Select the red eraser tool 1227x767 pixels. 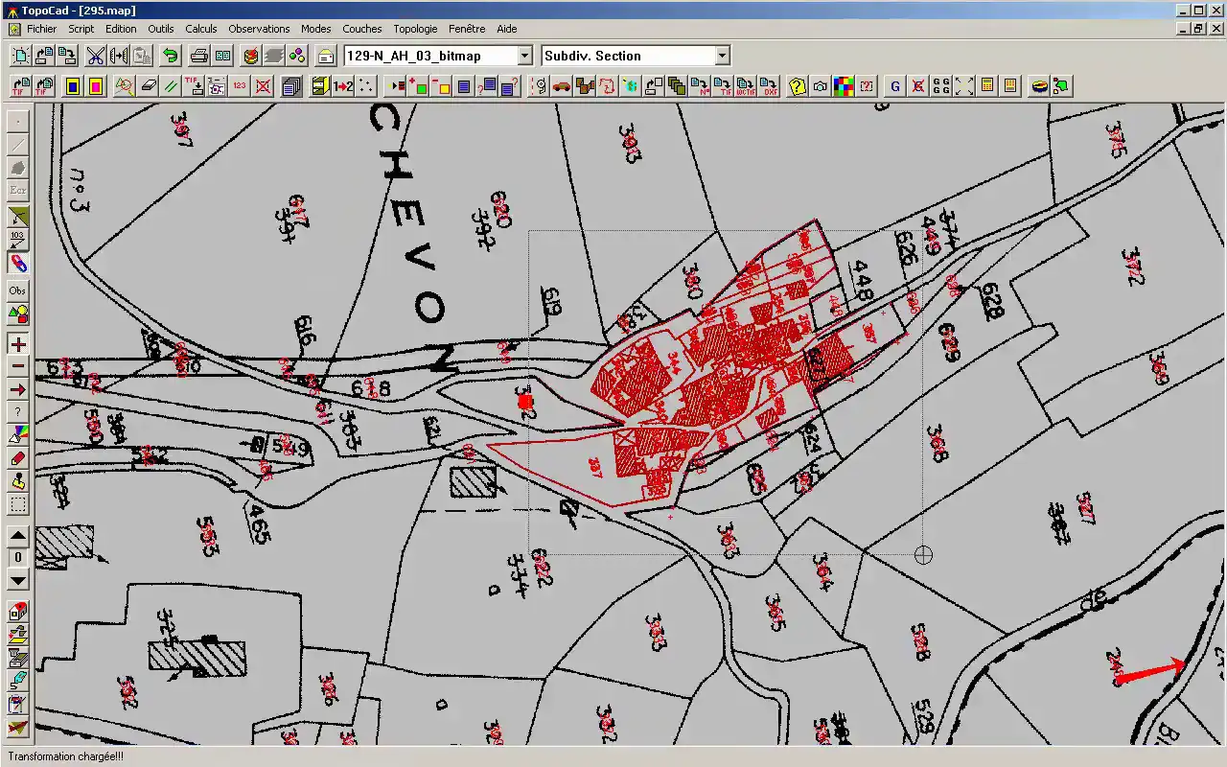[17, 459]
